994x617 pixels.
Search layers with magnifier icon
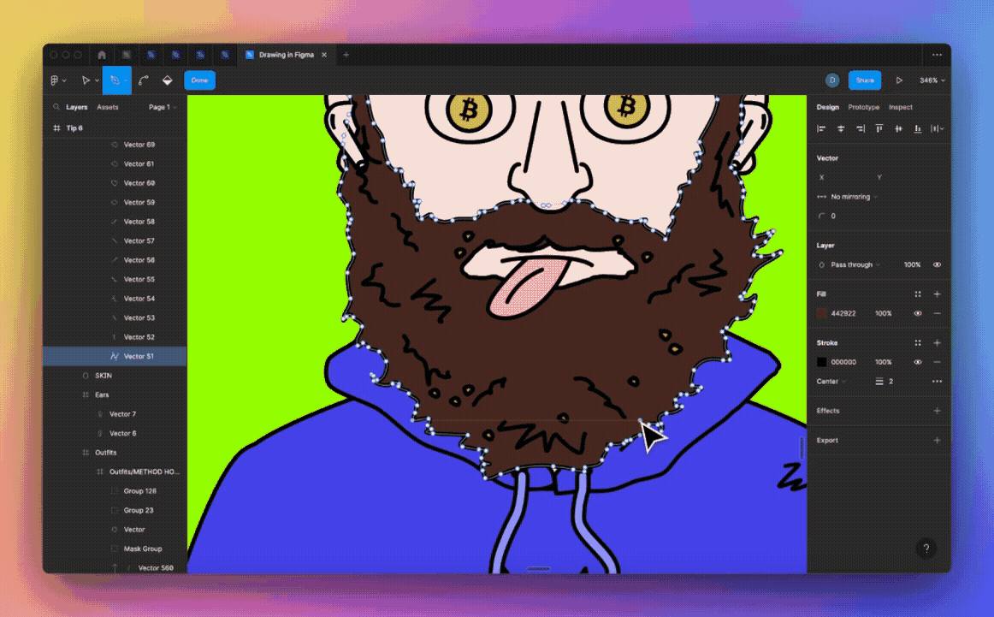56,107
